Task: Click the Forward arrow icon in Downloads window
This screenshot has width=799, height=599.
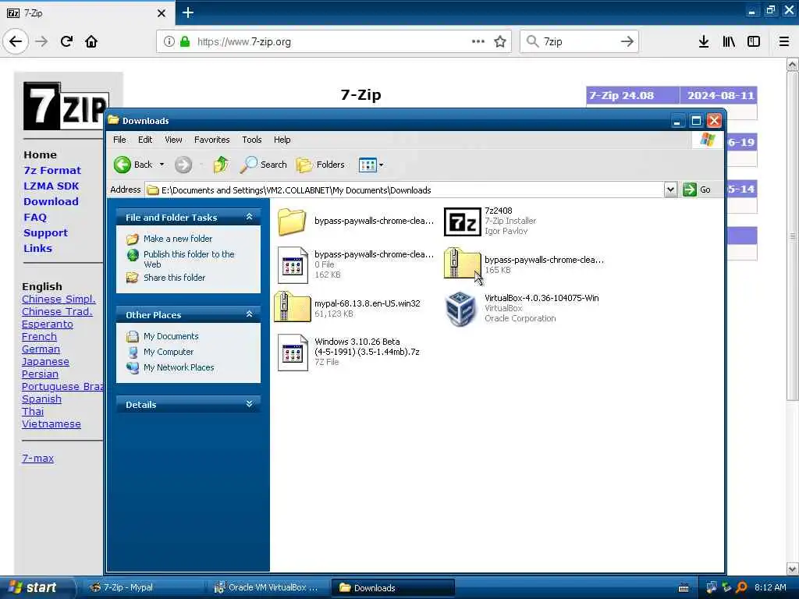Action: [x=183, y=165]
